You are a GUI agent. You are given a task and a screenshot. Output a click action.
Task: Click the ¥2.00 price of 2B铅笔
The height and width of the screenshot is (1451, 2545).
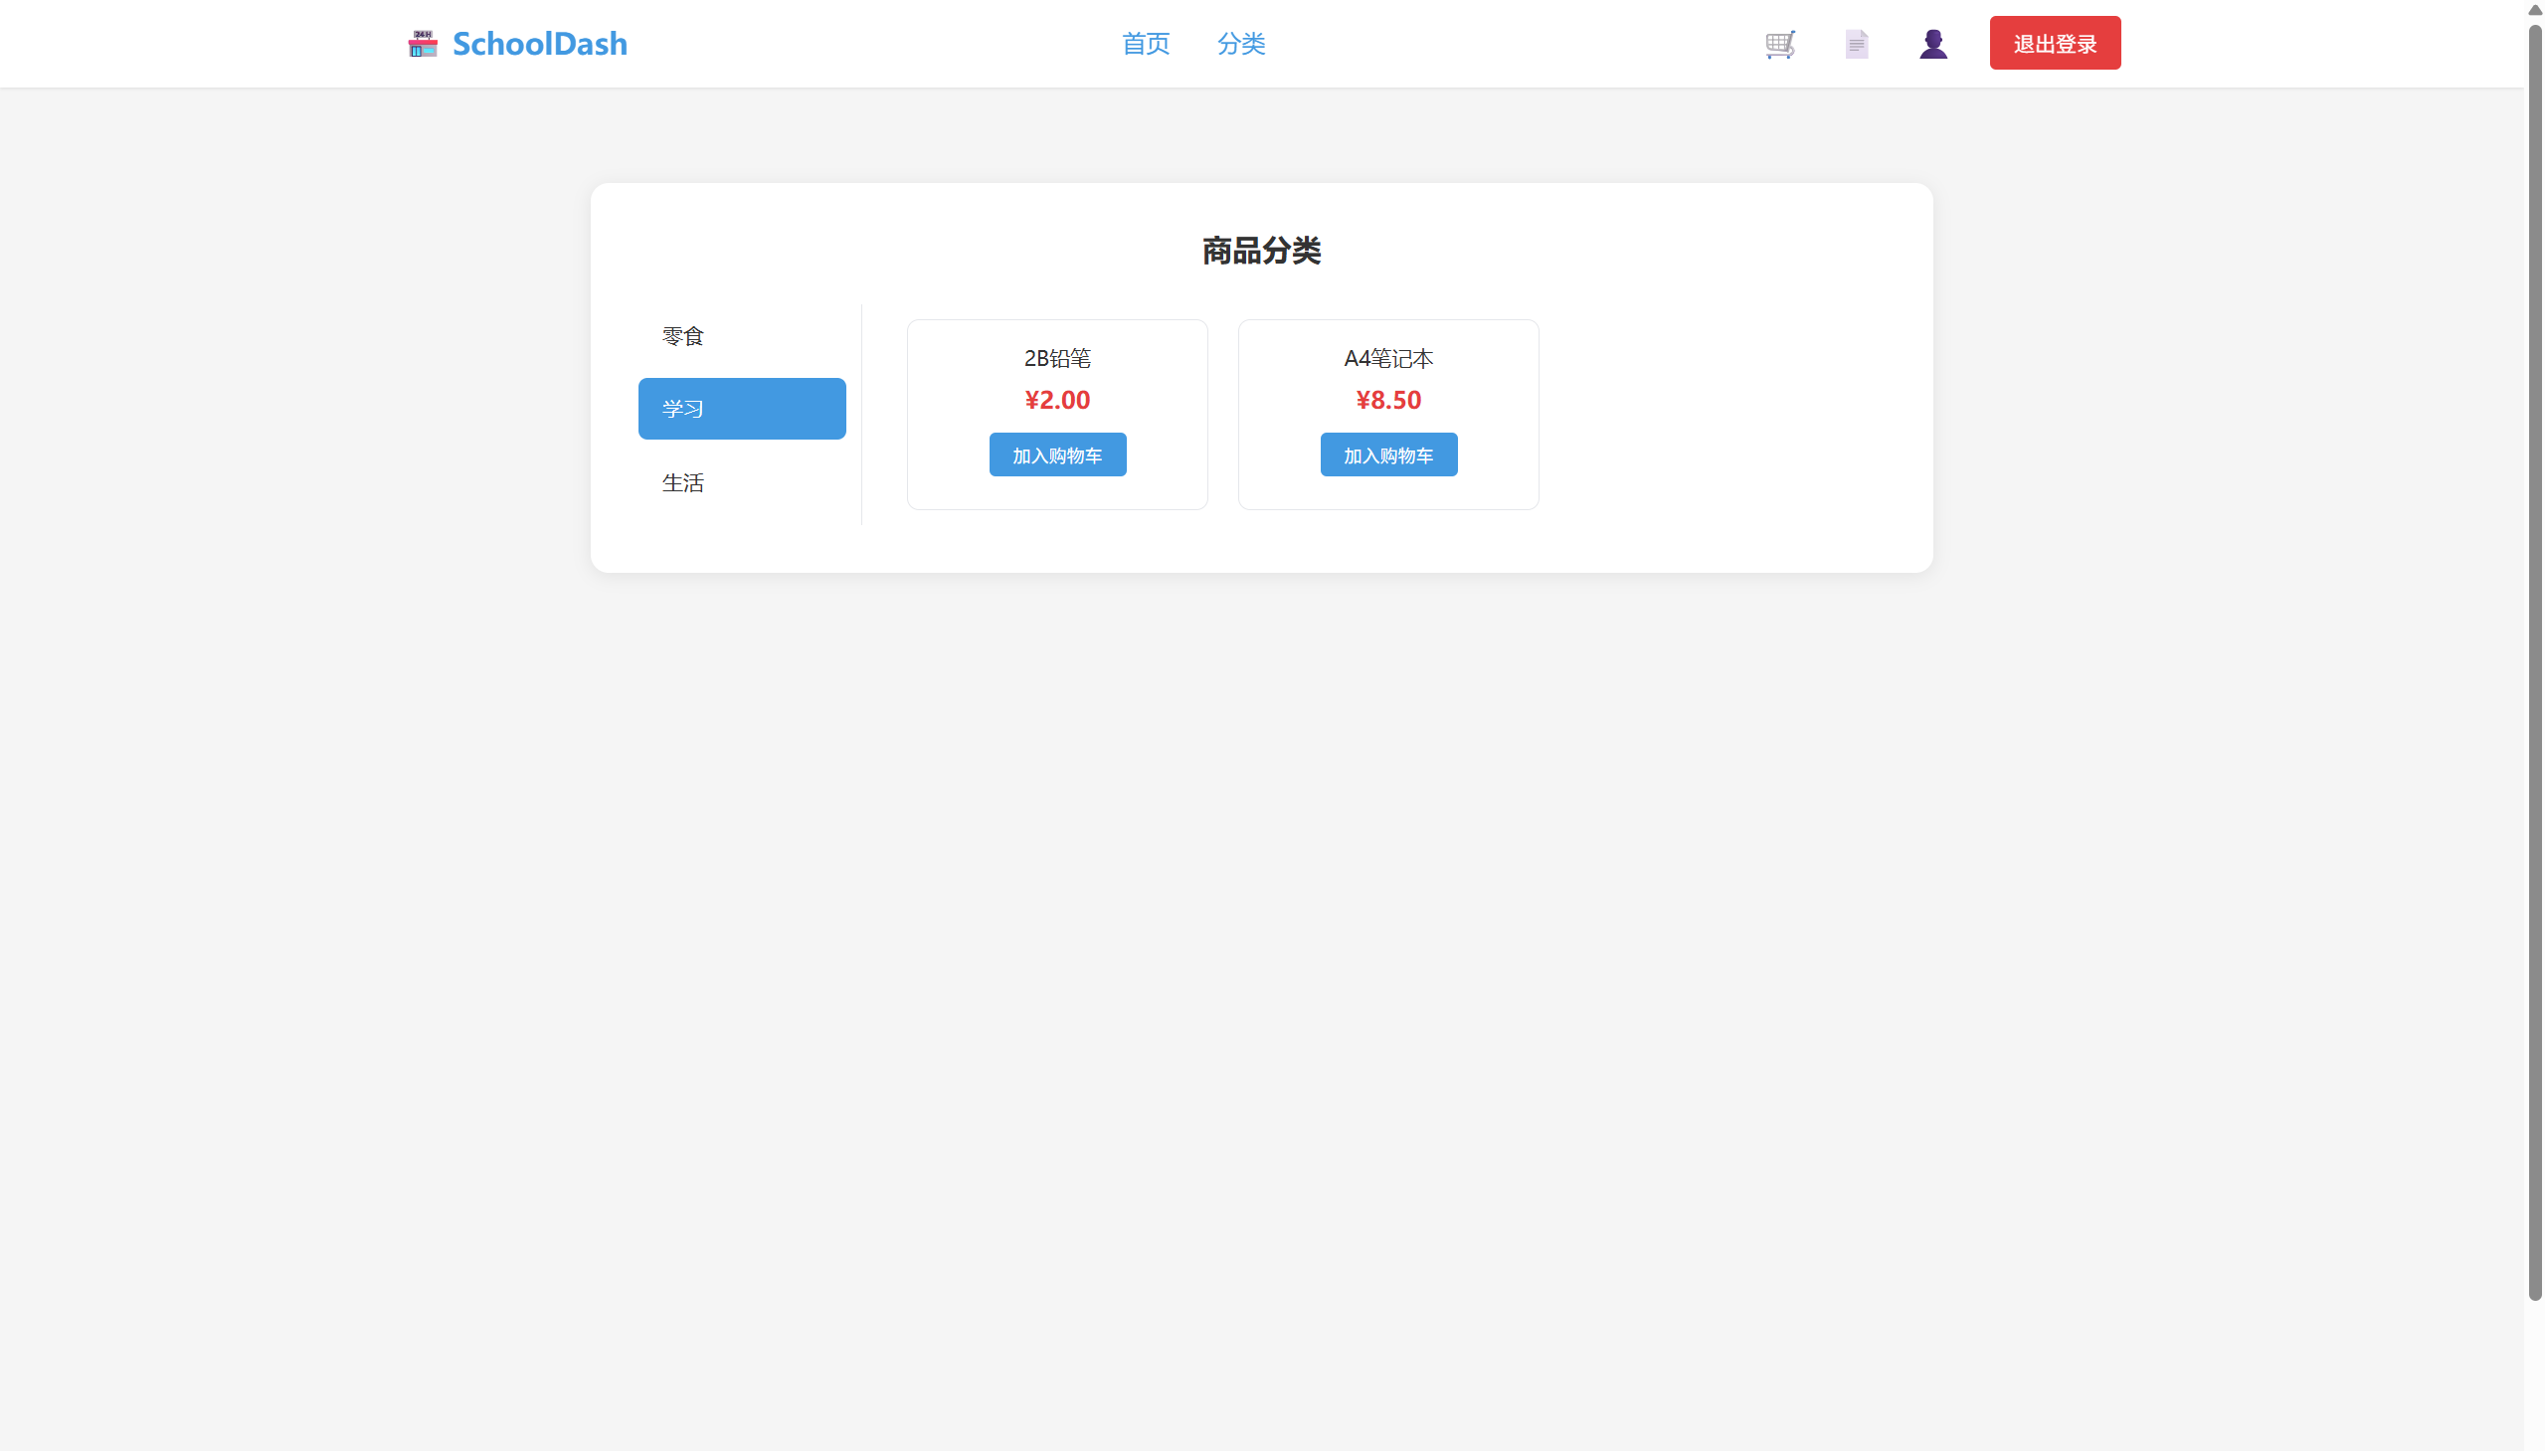[x=1056, y=400]
